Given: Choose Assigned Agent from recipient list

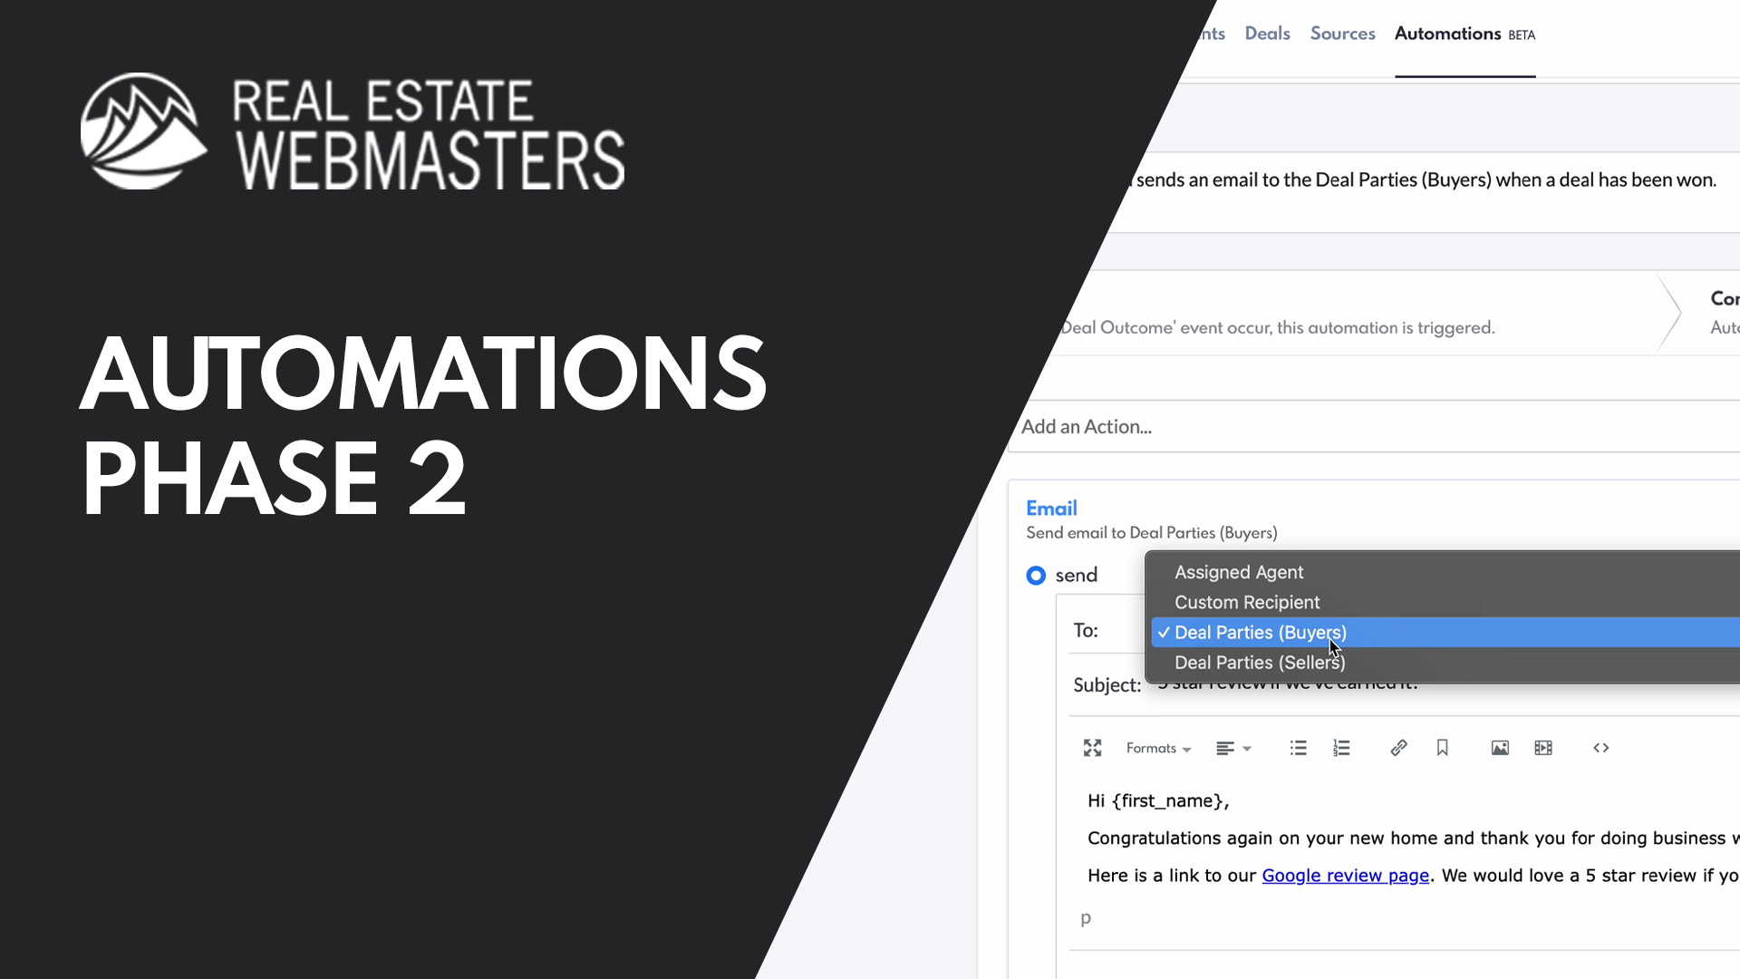Looking at the screenshot, I should click(x=1239, y=572).
